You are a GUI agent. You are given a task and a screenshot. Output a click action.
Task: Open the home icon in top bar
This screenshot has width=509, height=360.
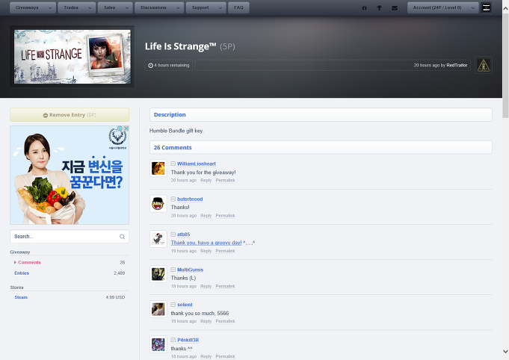pyautogui.click(x=364, y=7)
